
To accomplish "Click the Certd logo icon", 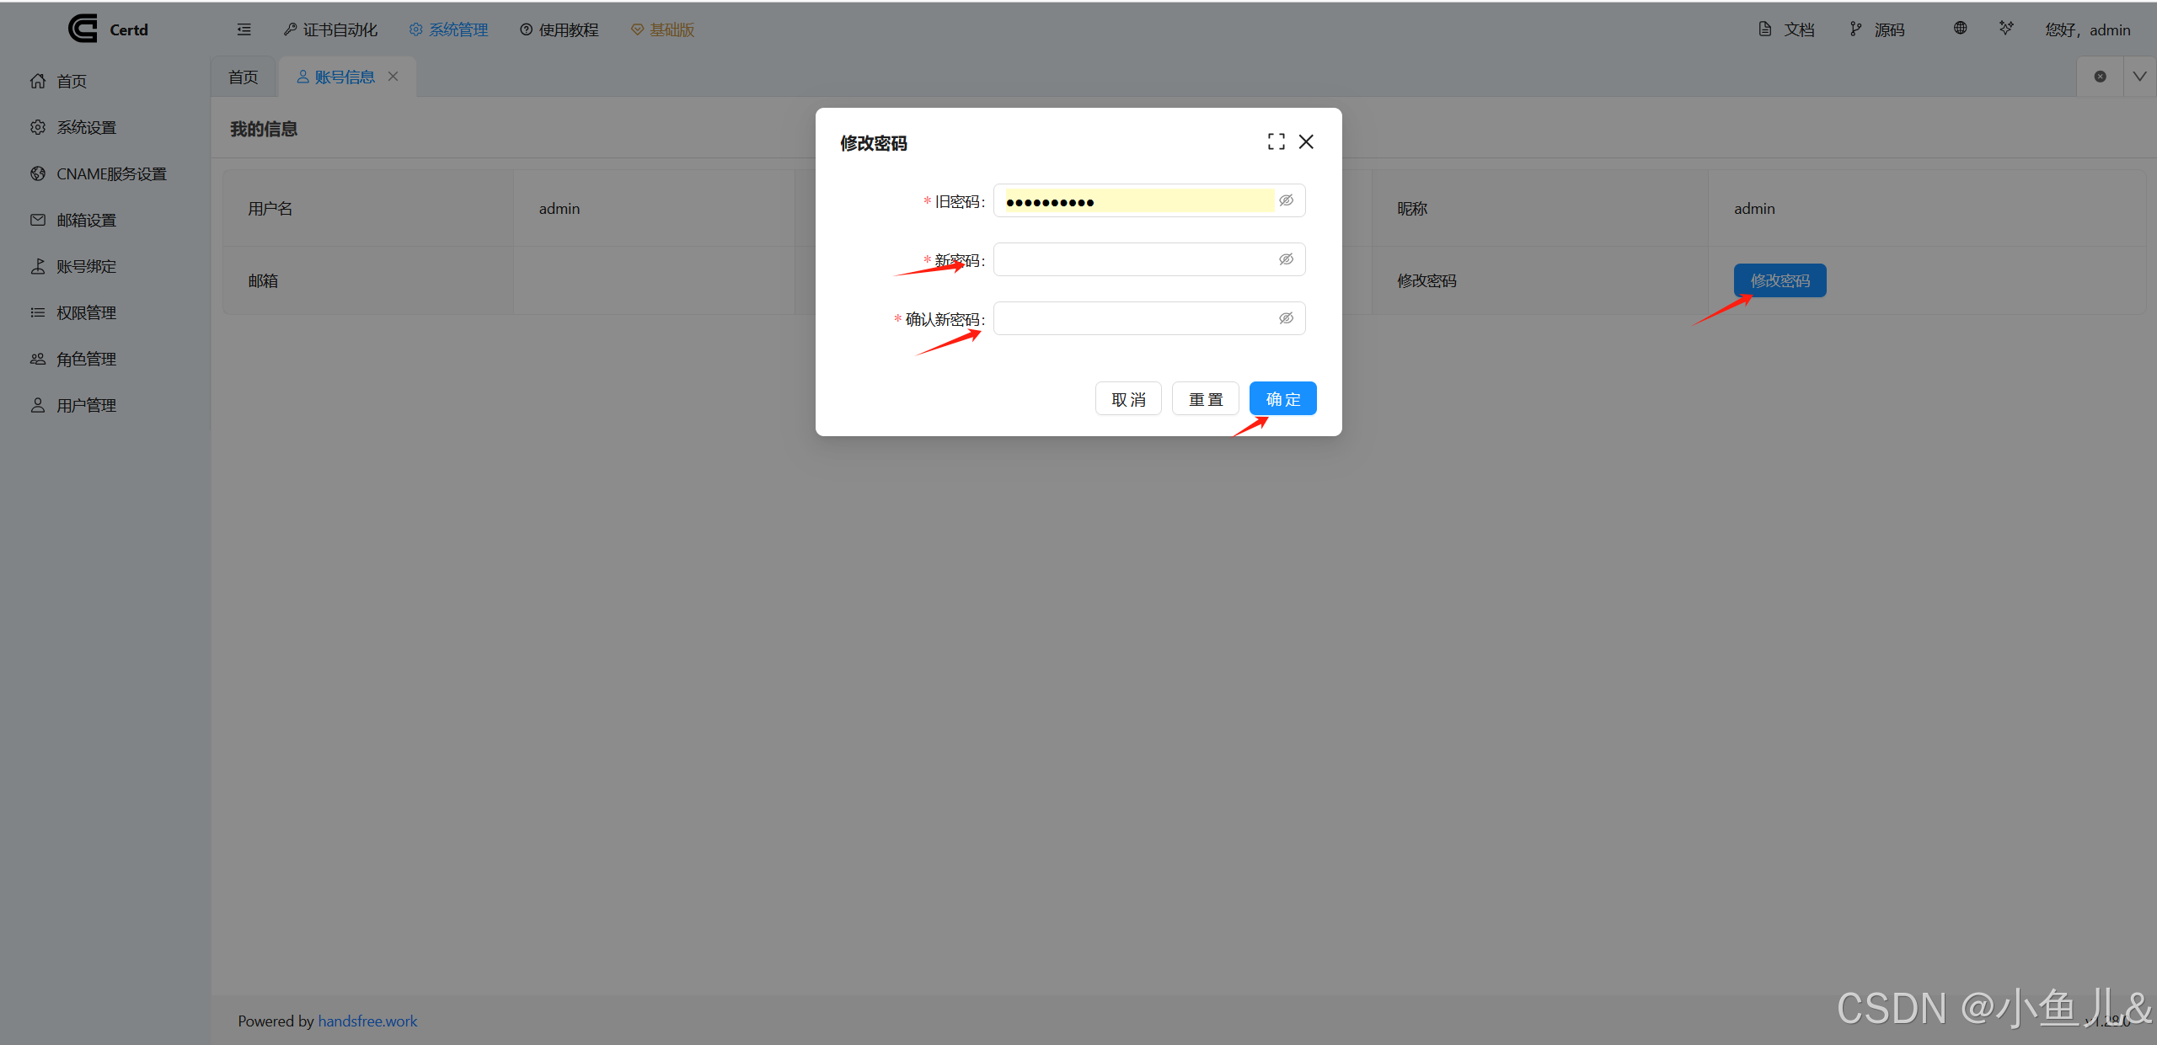I will [83, 29].
